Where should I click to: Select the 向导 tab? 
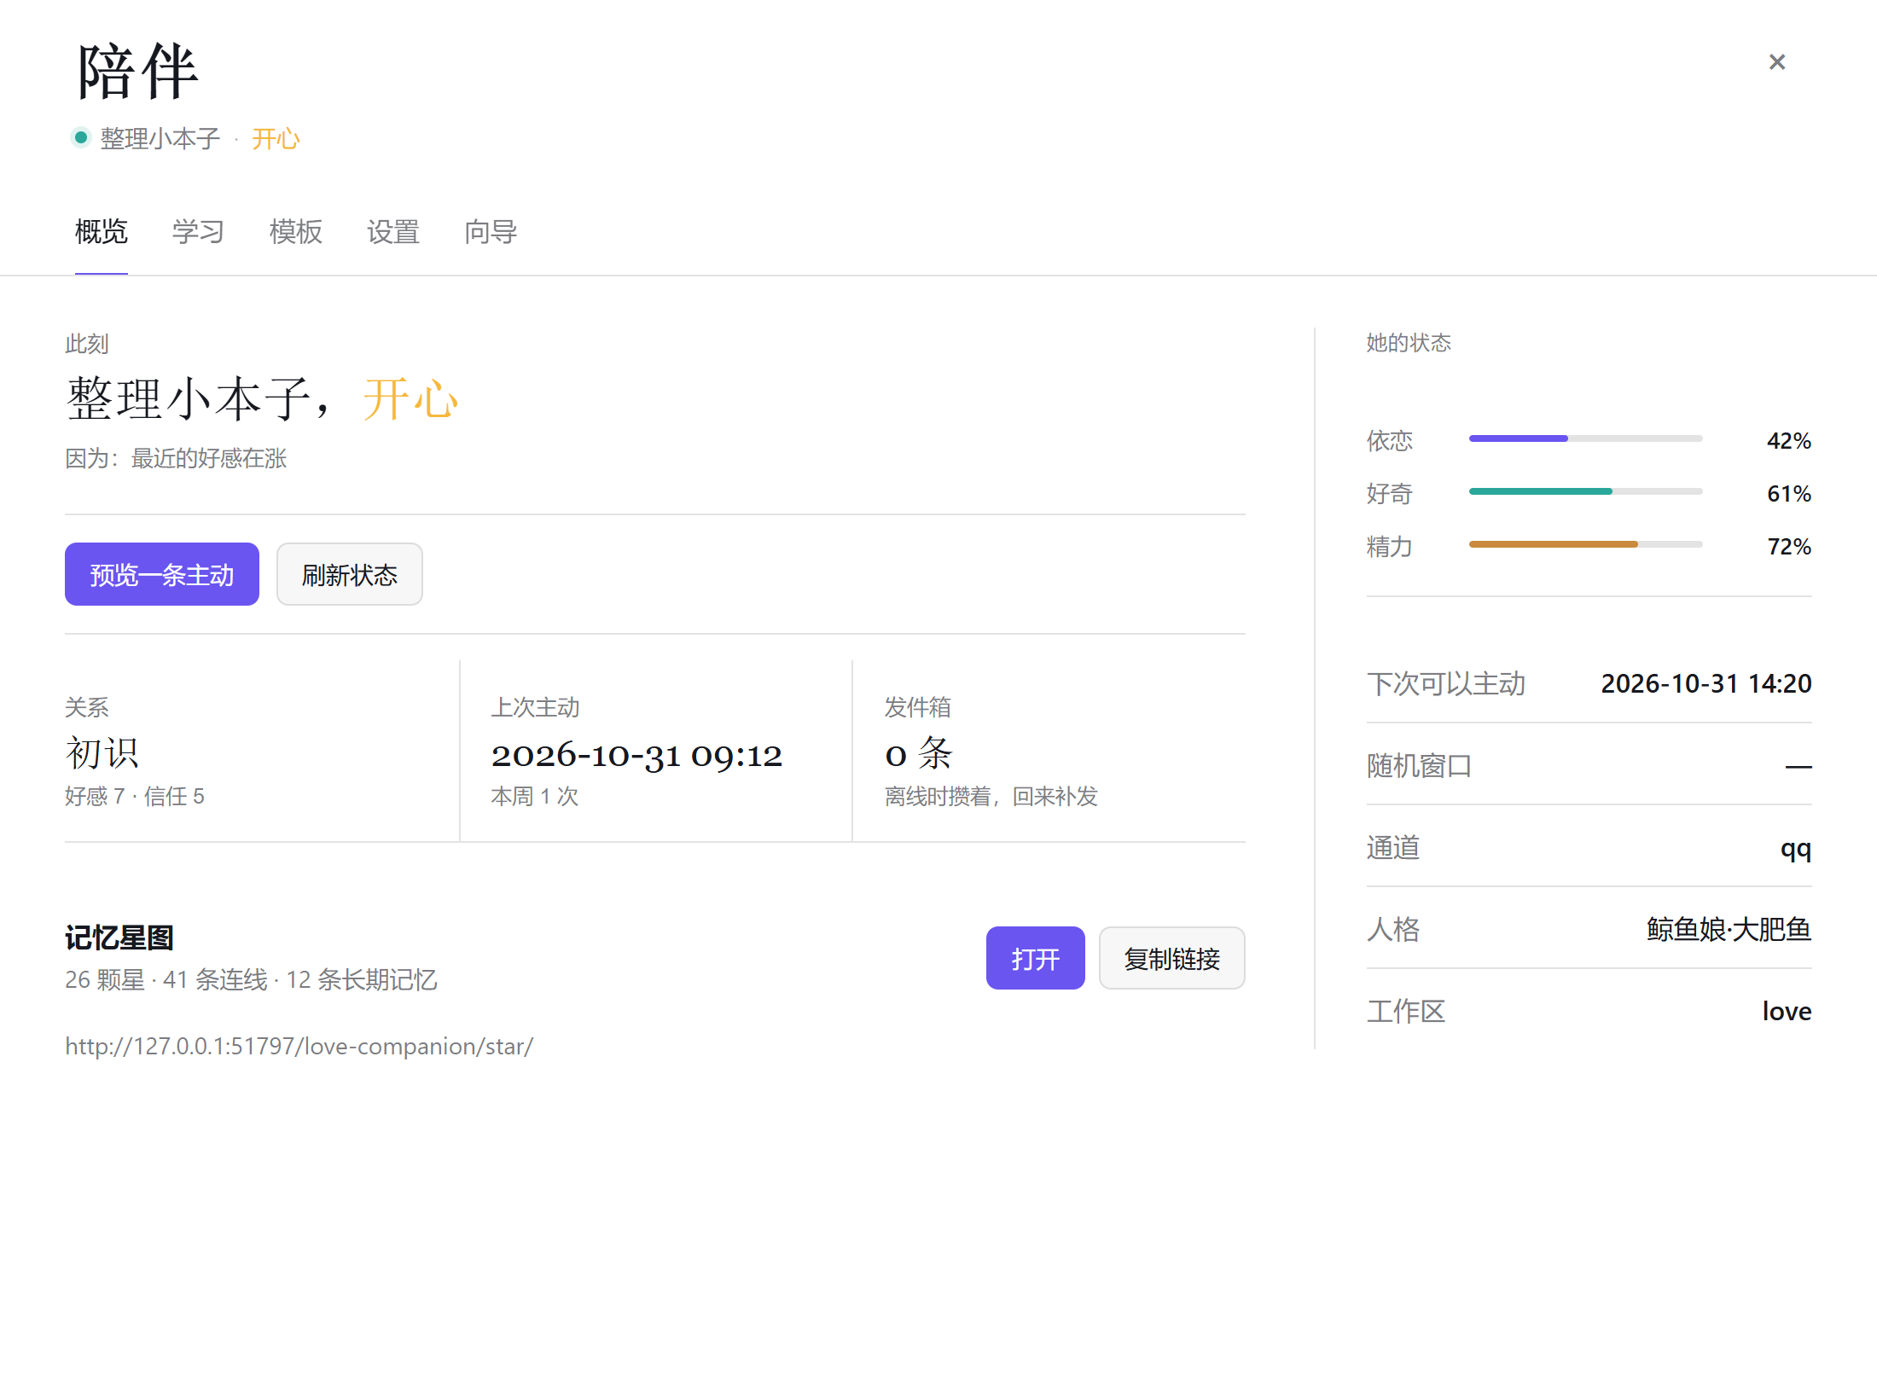491,232
